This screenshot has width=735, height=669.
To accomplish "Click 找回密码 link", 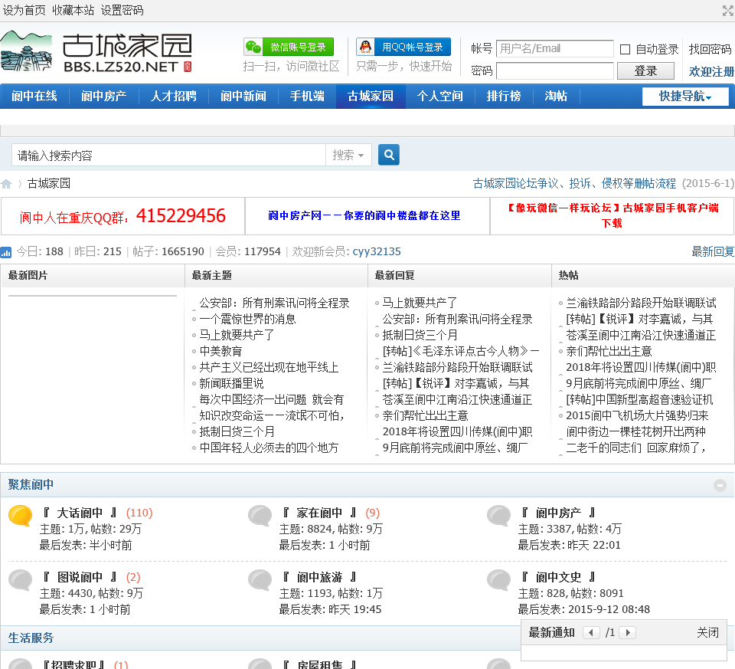I will 710,49.
